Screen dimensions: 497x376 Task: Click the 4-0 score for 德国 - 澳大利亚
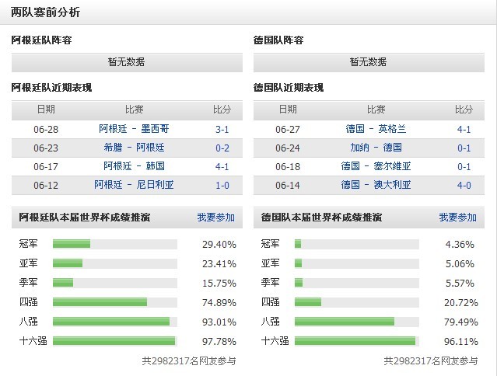pyautogui.click(x=464, y=185)
